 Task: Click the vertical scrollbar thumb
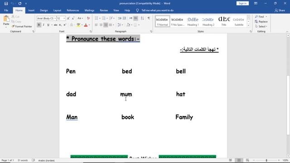click(288, 105)
